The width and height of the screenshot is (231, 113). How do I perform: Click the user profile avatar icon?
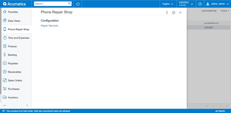tap(208, 4)
